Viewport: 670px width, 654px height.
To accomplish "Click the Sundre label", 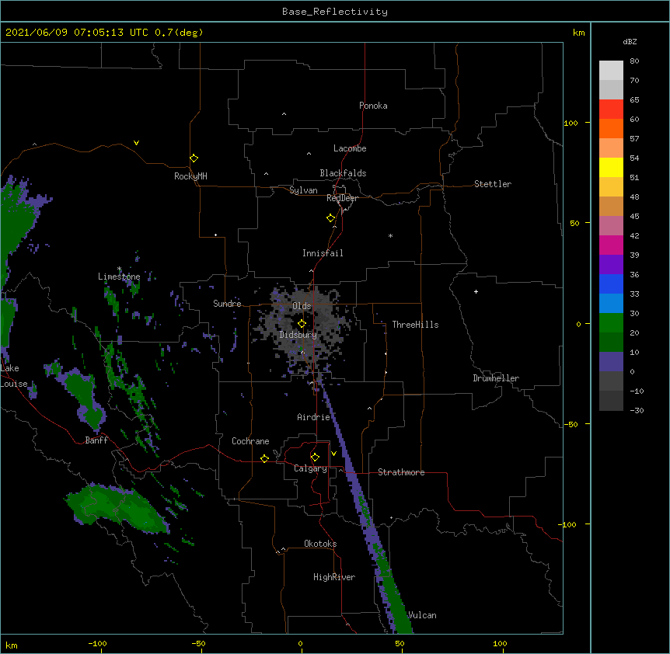I will tap(227, 304).
